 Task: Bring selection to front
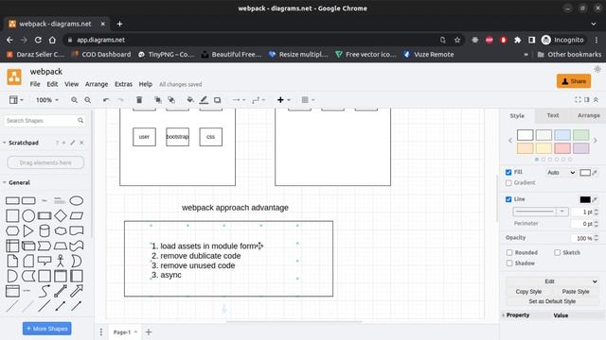(158, 100)
